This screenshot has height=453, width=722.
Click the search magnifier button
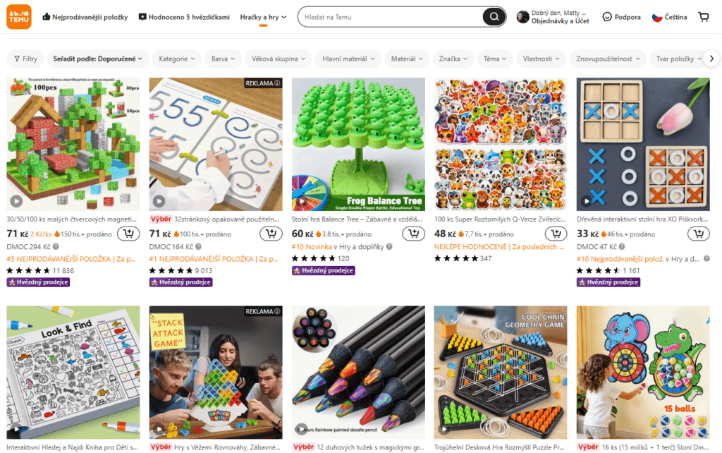point(494,17)
